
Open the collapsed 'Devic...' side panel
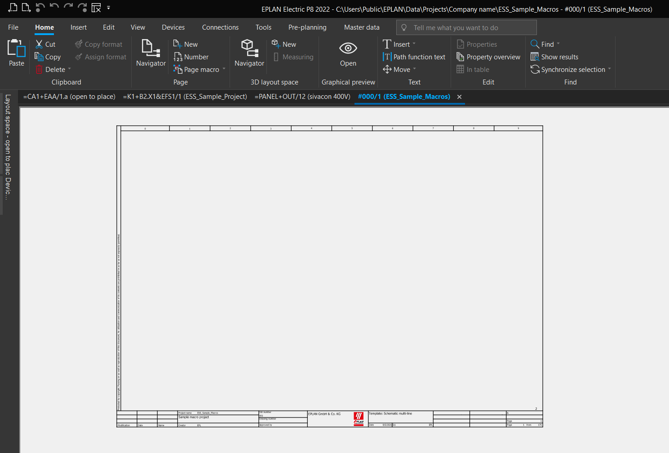(8, 189)
